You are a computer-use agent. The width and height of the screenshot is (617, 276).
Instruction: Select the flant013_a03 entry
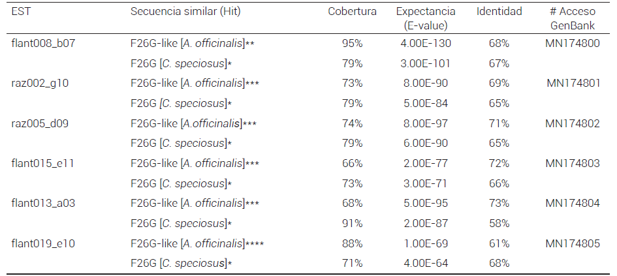44,203
